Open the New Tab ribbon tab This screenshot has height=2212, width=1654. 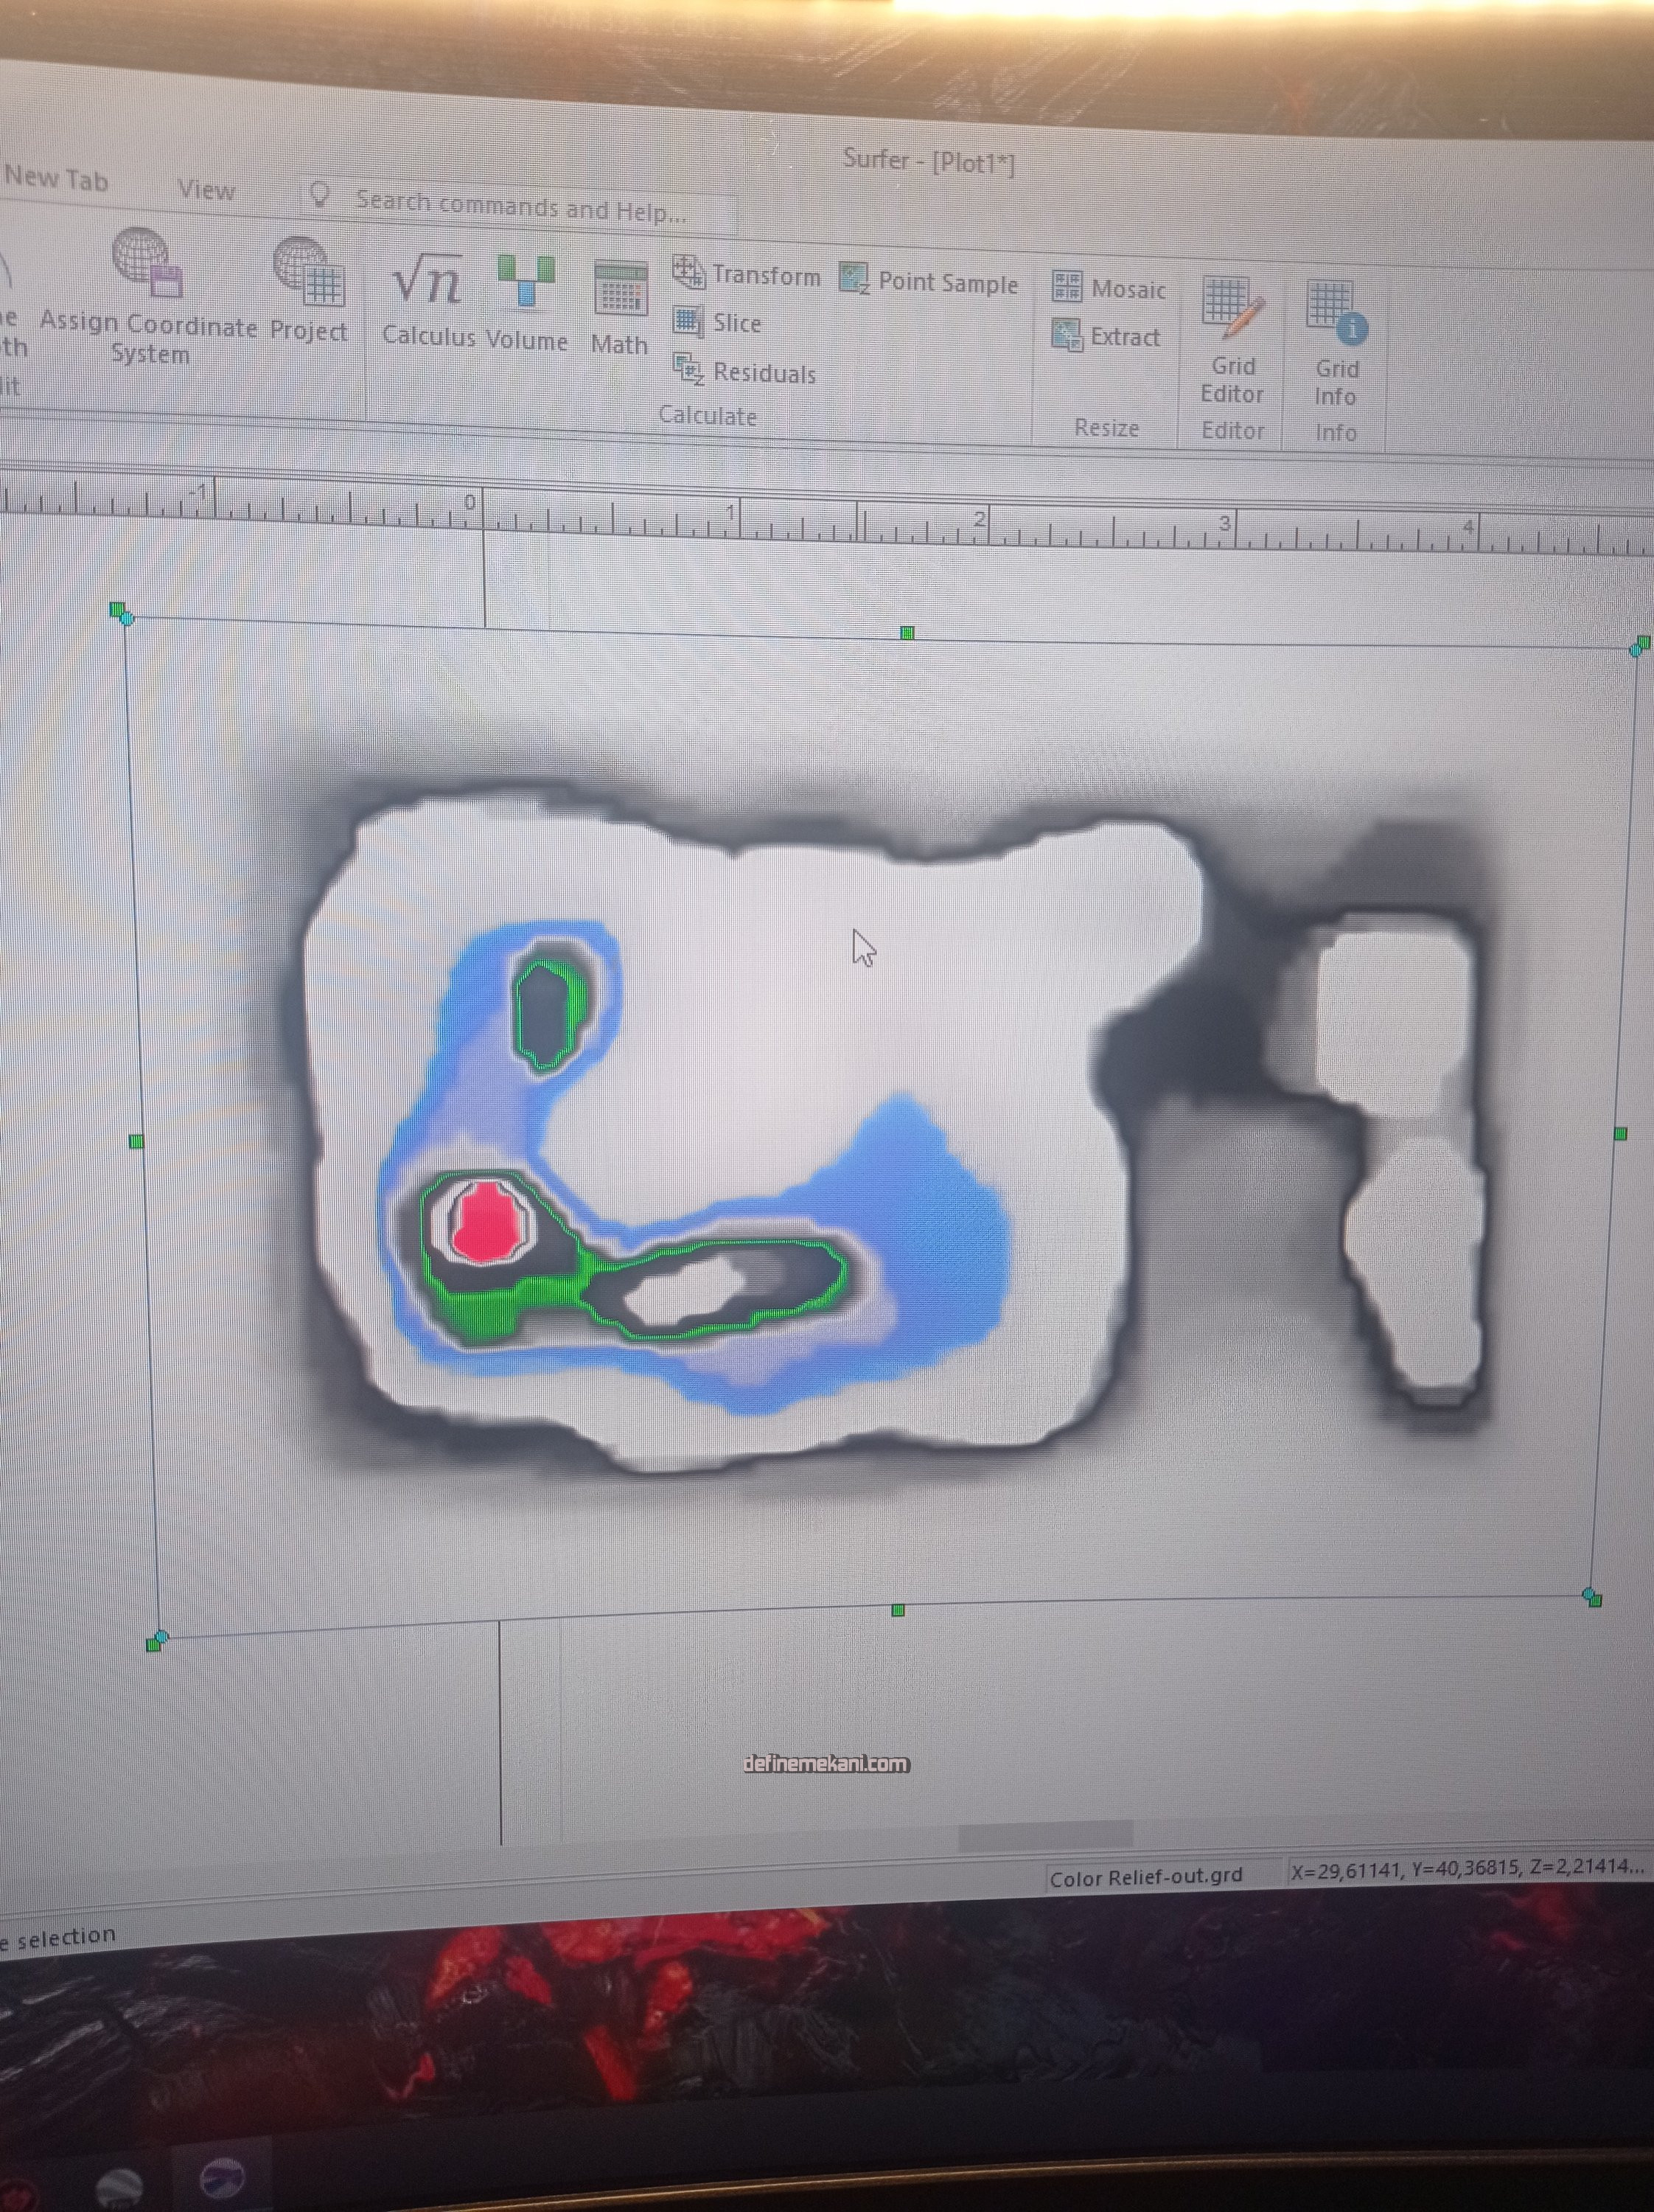(56, 179)
